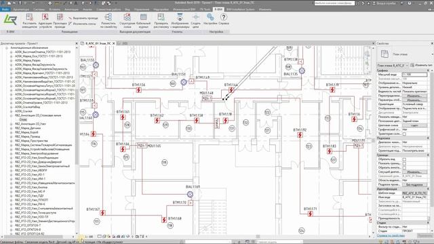Switch to the Вид ribbon tab

tap(127, 9)
